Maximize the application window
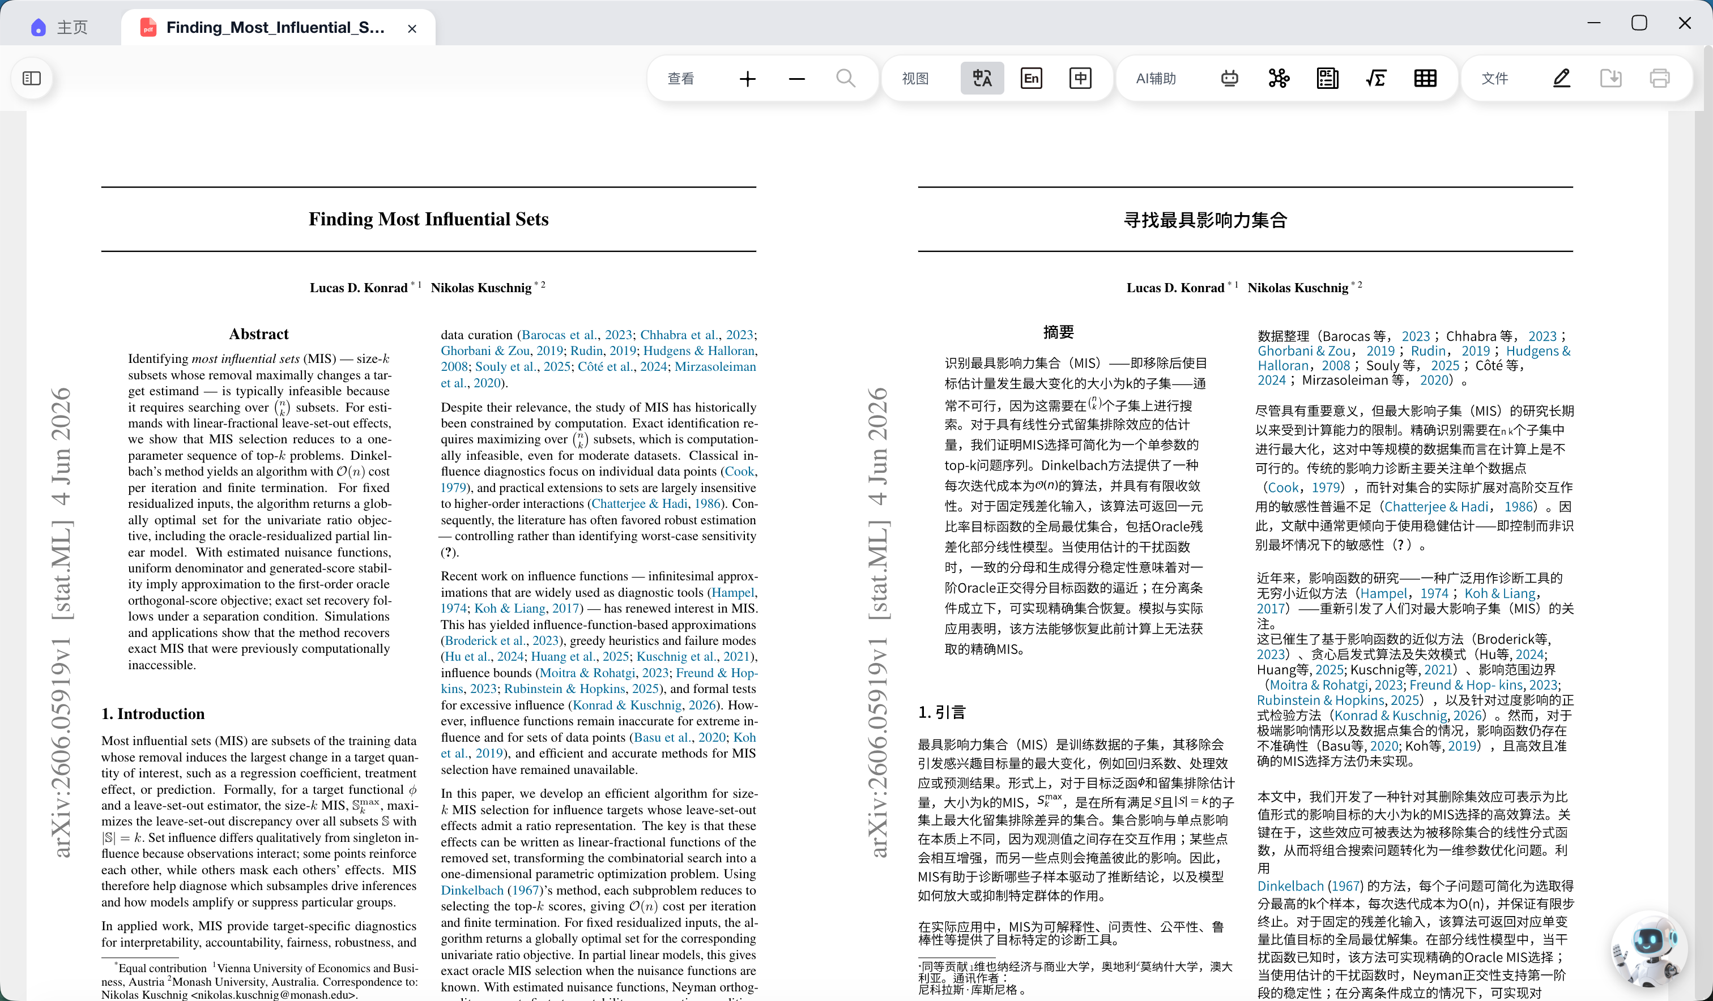The width and height of the screenshot is (1713, 1001). click(1639, 23)
